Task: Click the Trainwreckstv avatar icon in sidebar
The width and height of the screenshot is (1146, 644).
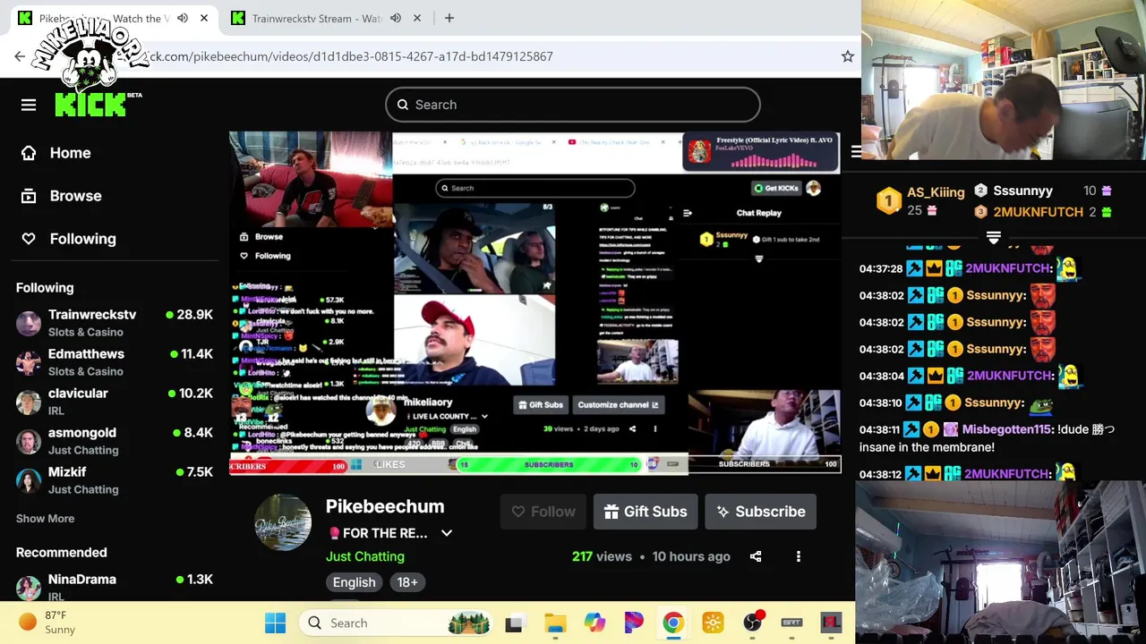Action: pyautogui.click(x=29, y=323)
